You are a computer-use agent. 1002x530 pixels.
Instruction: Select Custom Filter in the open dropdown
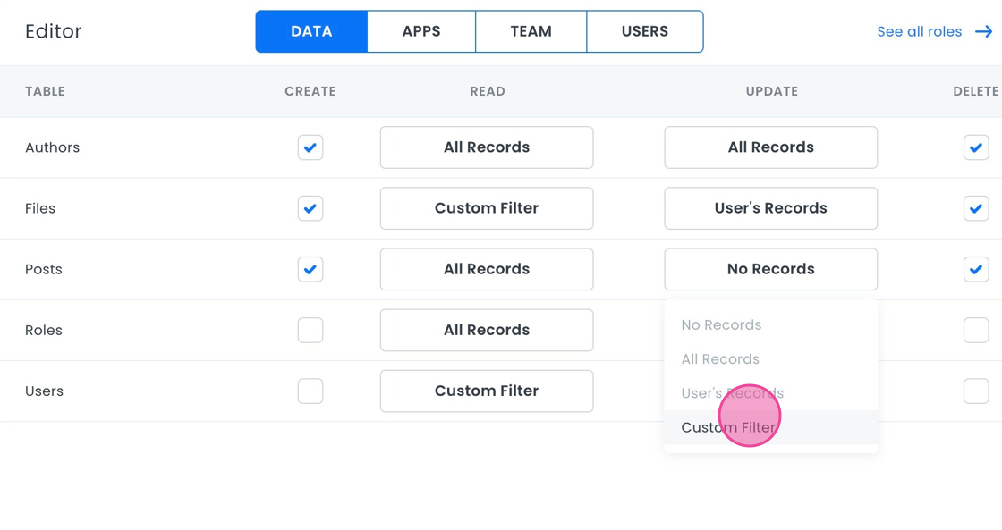click(x=728, y=427)
